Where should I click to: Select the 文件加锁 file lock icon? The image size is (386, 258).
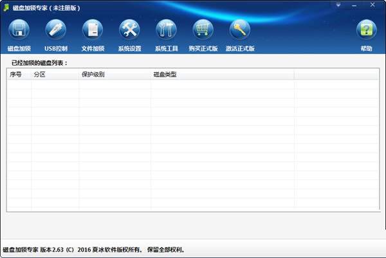tap(93, 30)
